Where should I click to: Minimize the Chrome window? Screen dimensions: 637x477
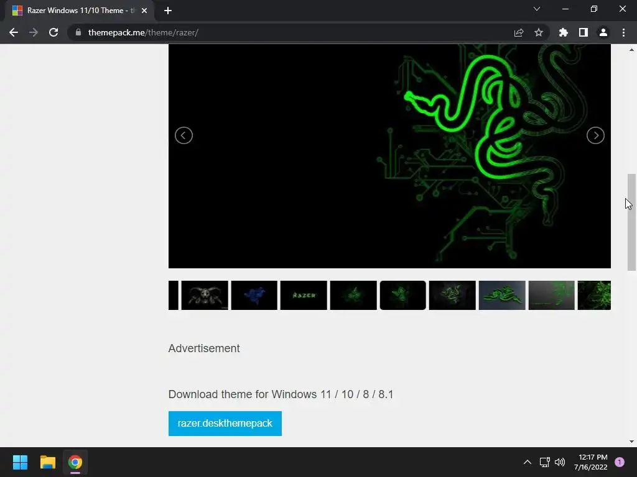pos(565,9)
